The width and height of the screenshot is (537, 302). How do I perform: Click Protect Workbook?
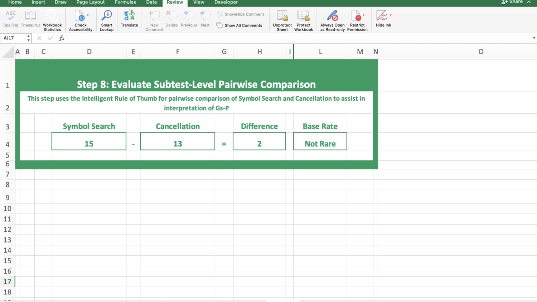tap(304, 21)
